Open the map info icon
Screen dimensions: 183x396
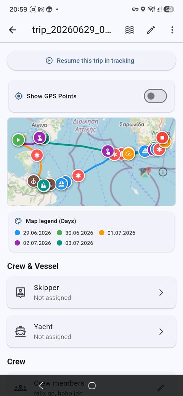[163, 172]
